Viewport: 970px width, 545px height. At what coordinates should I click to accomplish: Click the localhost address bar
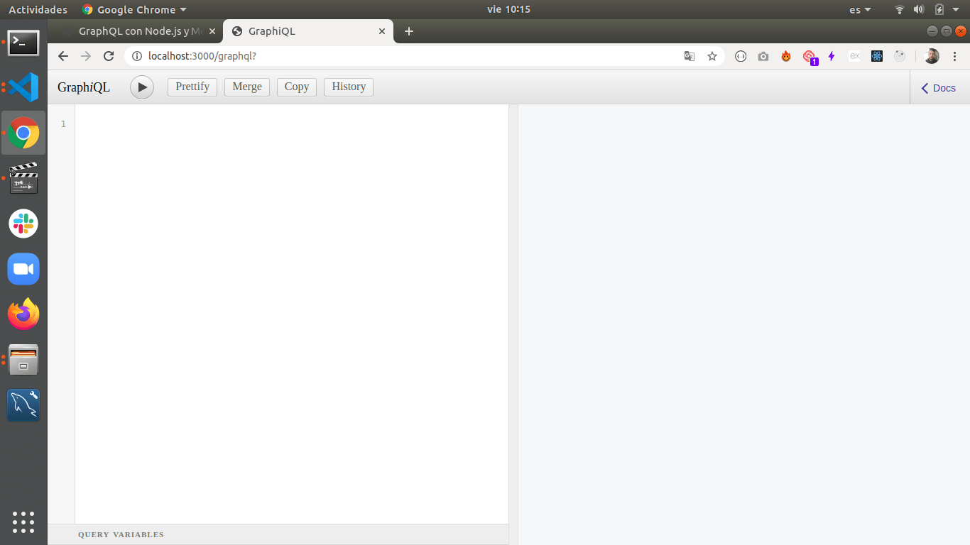point(398,56)
